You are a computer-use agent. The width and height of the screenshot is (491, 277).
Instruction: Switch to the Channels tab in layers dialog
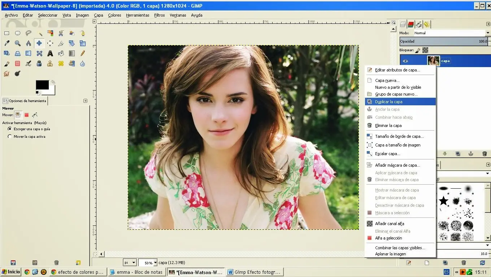tap(410, 24)
